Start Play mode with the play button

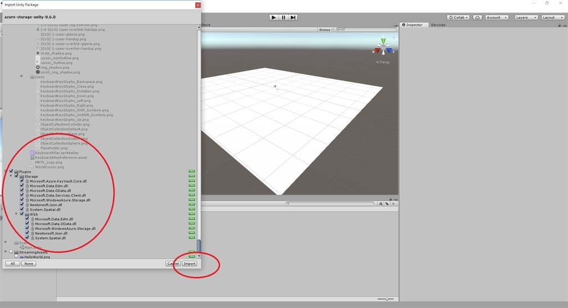tap(274, 17)
